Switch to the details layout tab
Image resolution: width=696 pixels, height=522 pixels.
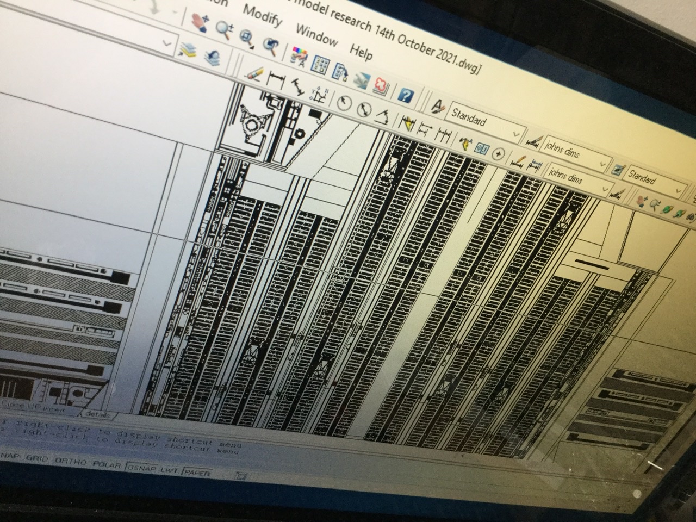[97, 415]
